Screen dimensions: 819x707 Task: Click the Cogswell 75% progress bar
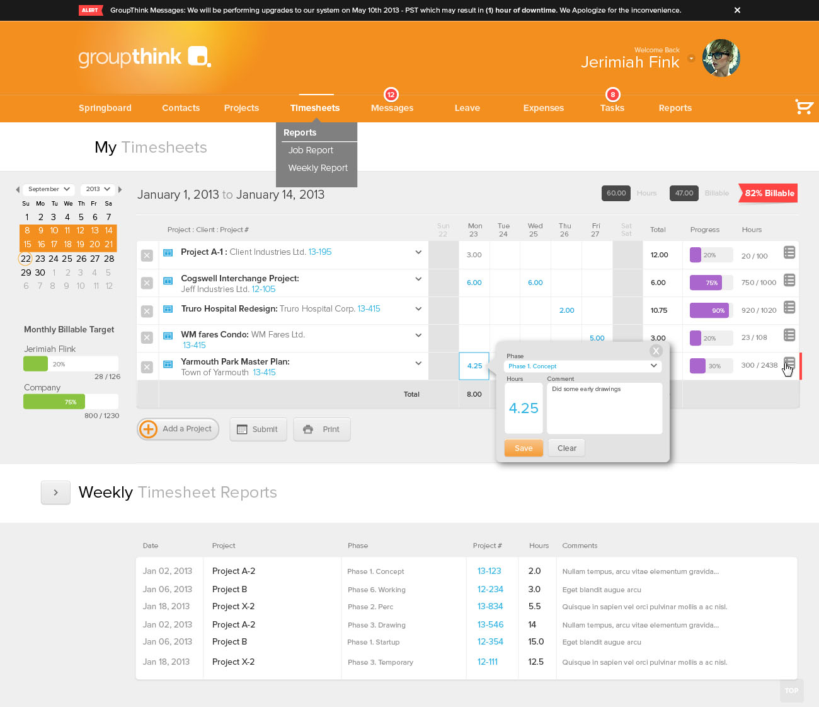pyautogui.click(x=711, y=283)
